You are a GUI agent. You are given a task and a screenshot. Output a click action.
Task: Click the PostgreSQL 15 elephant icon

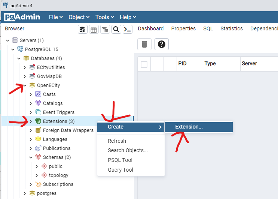coord(20,49)
